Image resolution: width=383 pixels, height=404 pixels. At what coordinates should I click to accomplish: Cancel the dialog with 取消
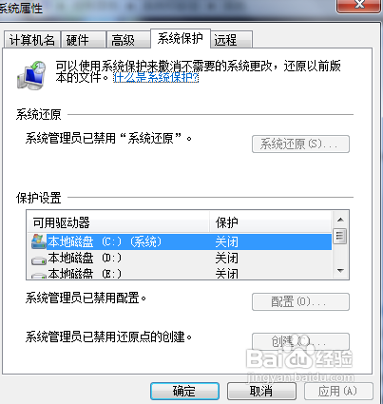[x=261, y=391]
